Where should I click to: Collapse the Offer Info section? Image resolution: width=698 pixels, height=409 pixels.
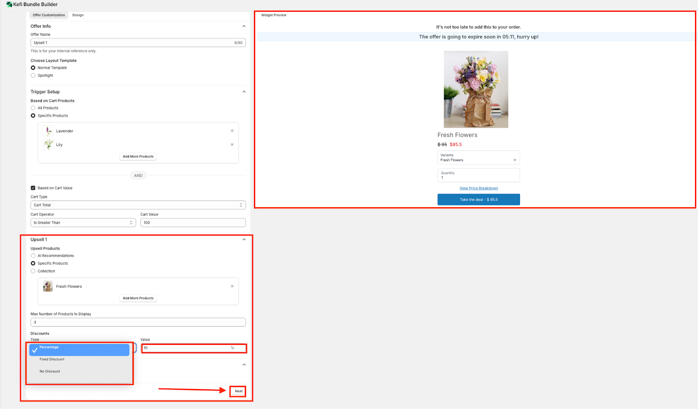[x=244, y=26]
